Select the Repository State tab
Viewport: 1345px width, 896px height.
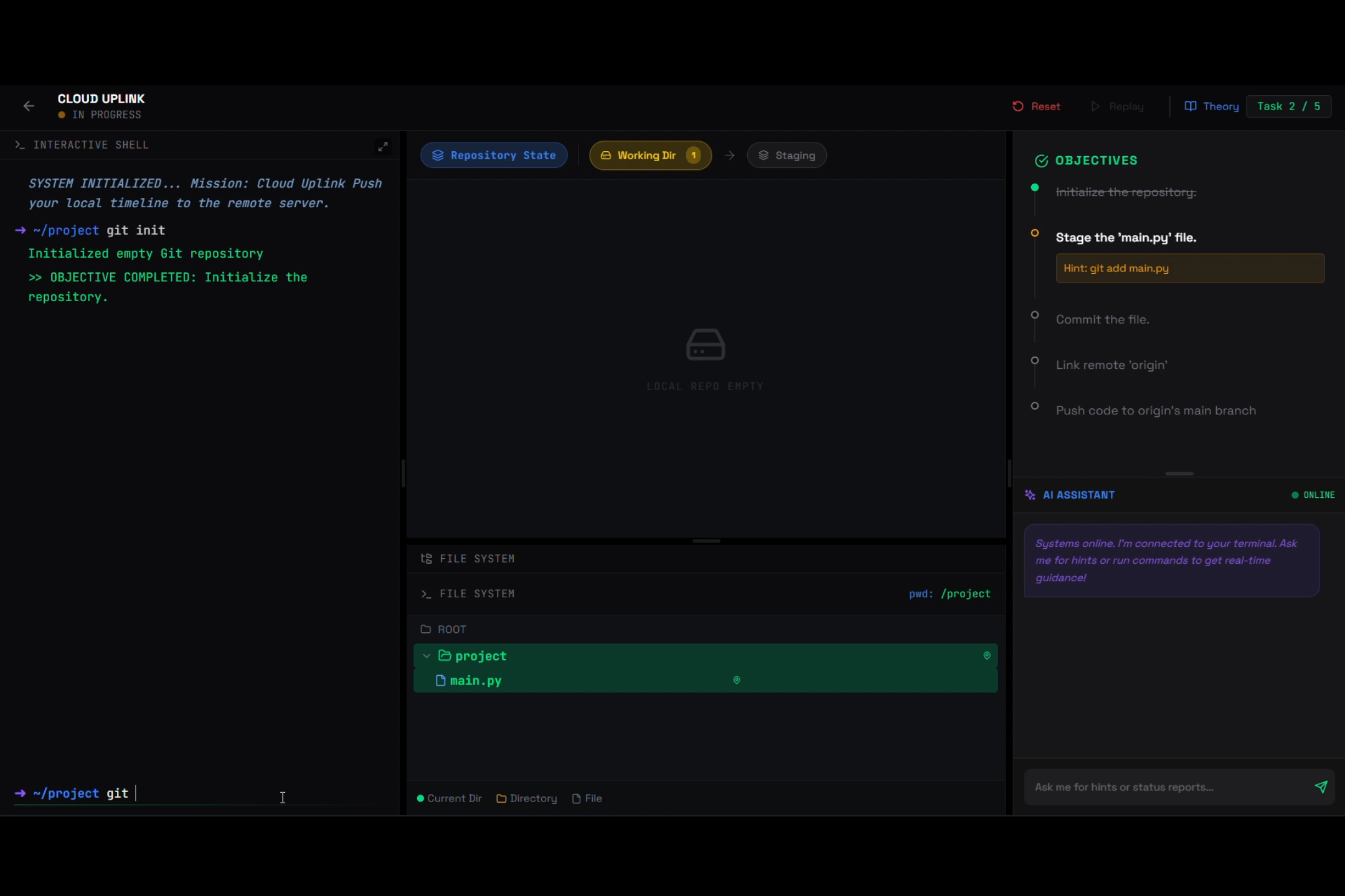click(x=494, y=156)
